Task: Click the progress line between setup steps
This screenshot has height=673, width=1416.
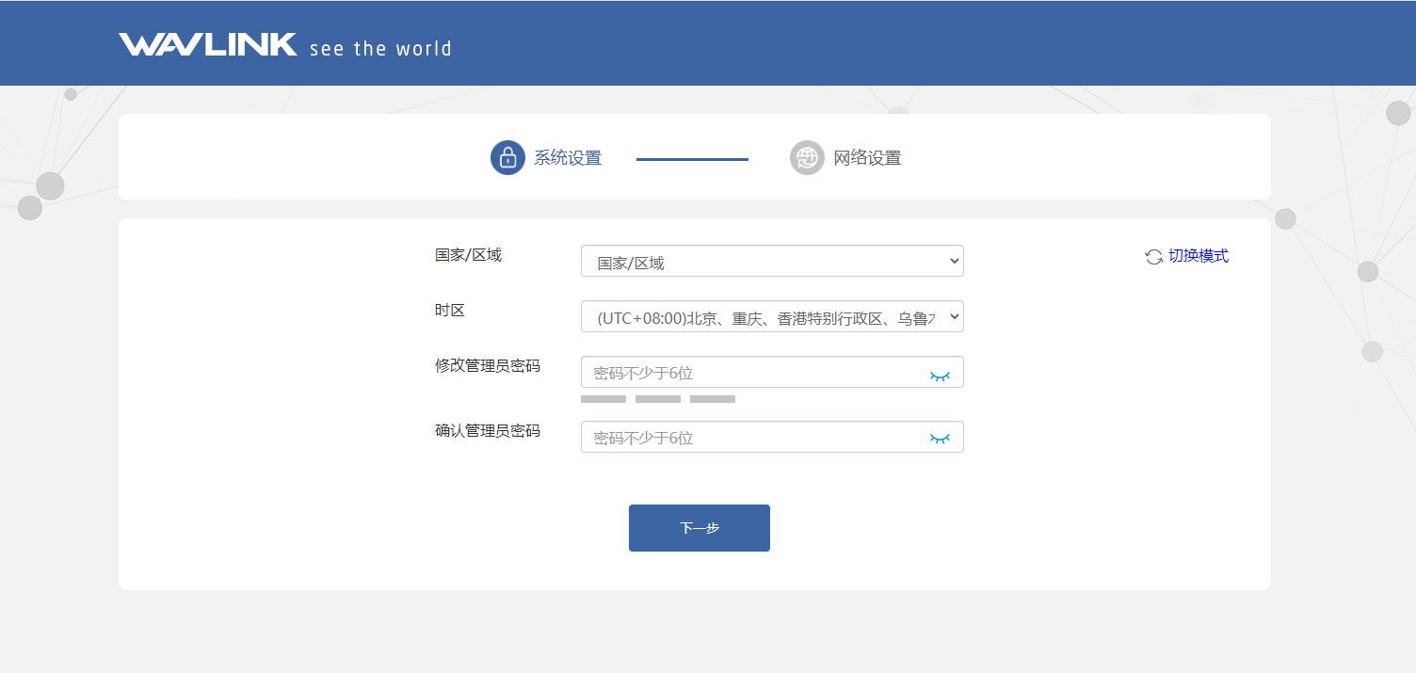Action: (x=692, y=159)
